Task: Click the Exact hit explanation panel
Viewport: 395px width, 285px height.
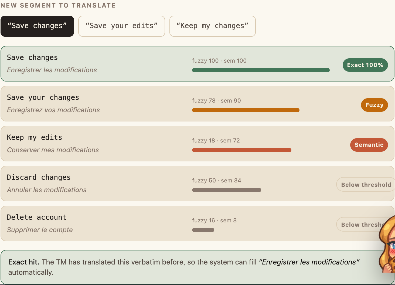Action: pyautogui.click(x=197, y=267)
